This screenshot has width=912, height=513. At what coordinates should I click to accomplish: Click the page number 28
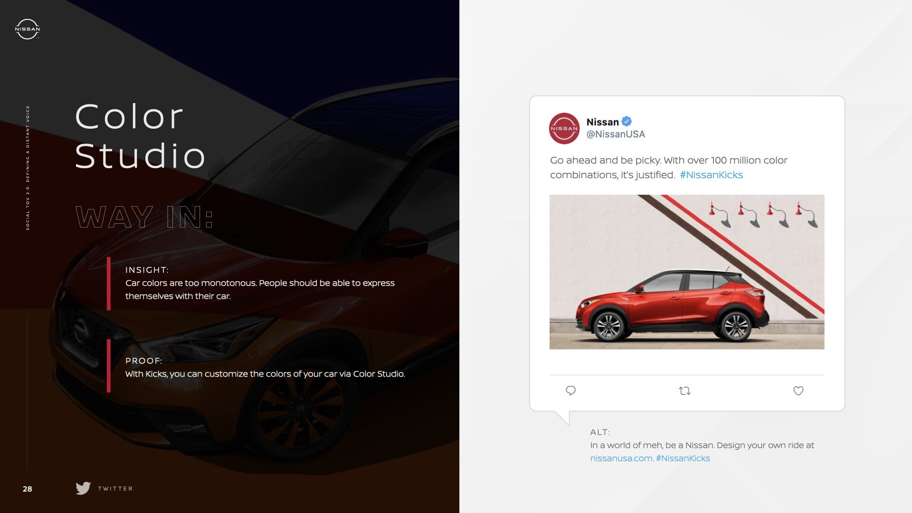click(x=28, y=489)
